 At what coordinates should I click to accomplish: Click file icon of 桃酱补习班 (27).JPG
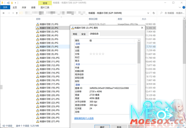pyautogui.click(x=37, y=121)
